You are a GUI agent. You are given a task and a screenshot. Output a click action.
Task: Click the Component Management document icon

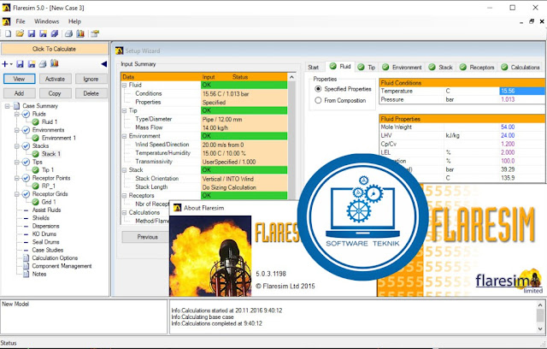[x=26, y=266]
